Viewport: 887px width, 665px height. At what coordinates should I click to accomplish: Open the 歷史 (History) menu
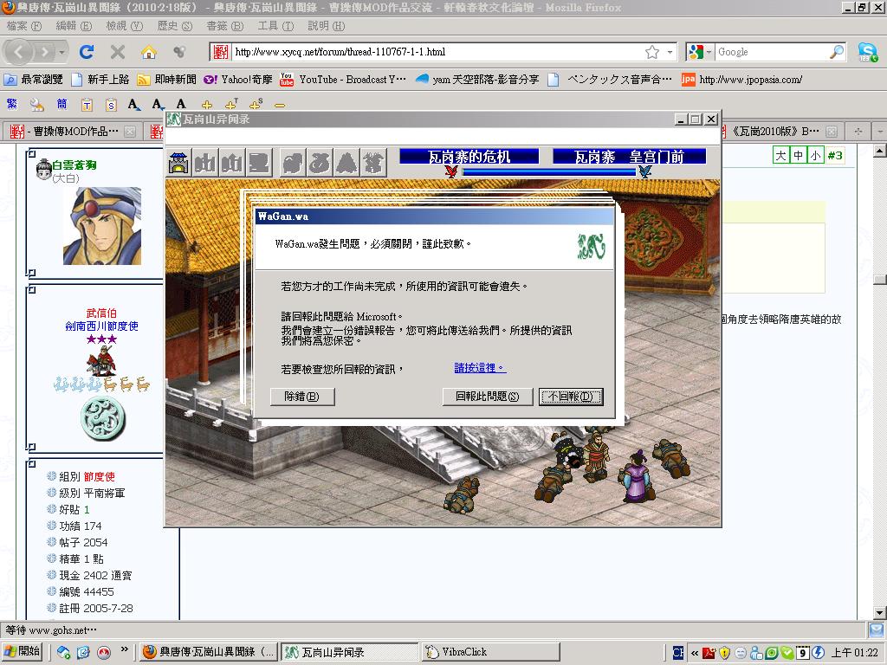(175, 26)
